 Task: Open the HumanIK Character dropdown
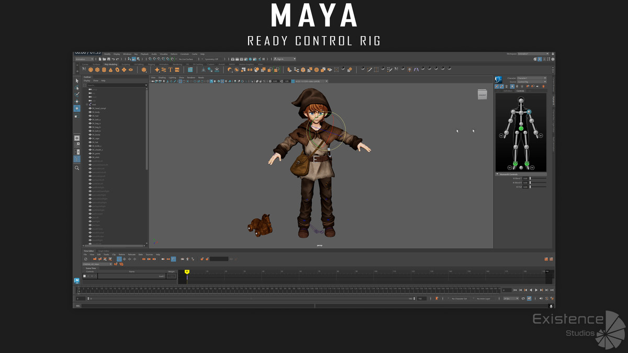point(532,78)
